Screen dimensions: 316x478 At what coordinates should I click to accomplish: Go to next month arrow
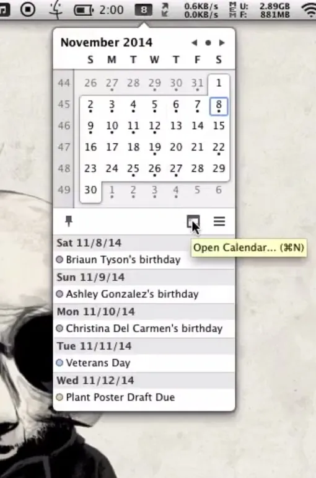pos(222,43)
